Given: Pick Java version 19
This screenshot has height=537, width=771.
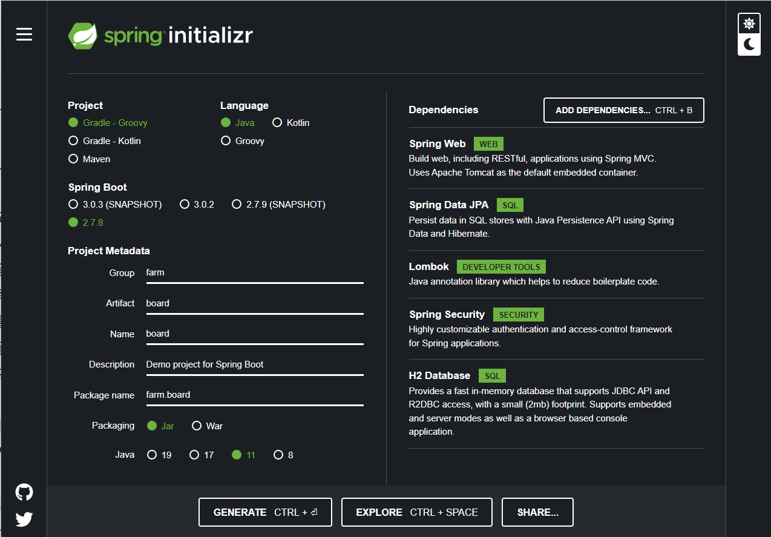Looking at the screenshot, I should 159,455.
